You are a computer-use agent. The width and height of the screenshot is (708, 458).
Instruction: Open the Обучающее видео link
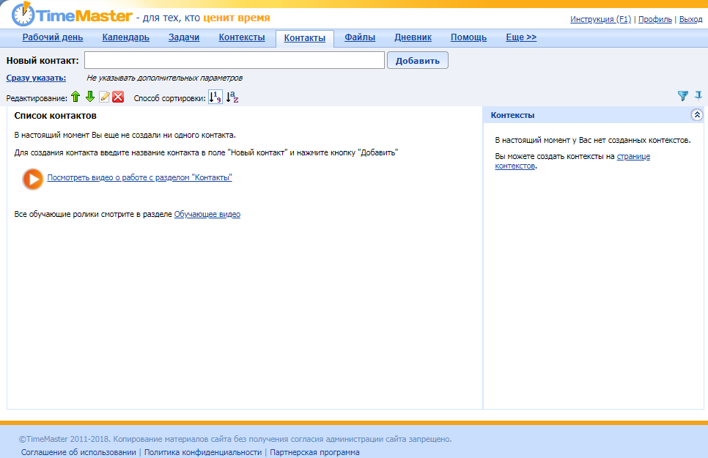point(207,214)
